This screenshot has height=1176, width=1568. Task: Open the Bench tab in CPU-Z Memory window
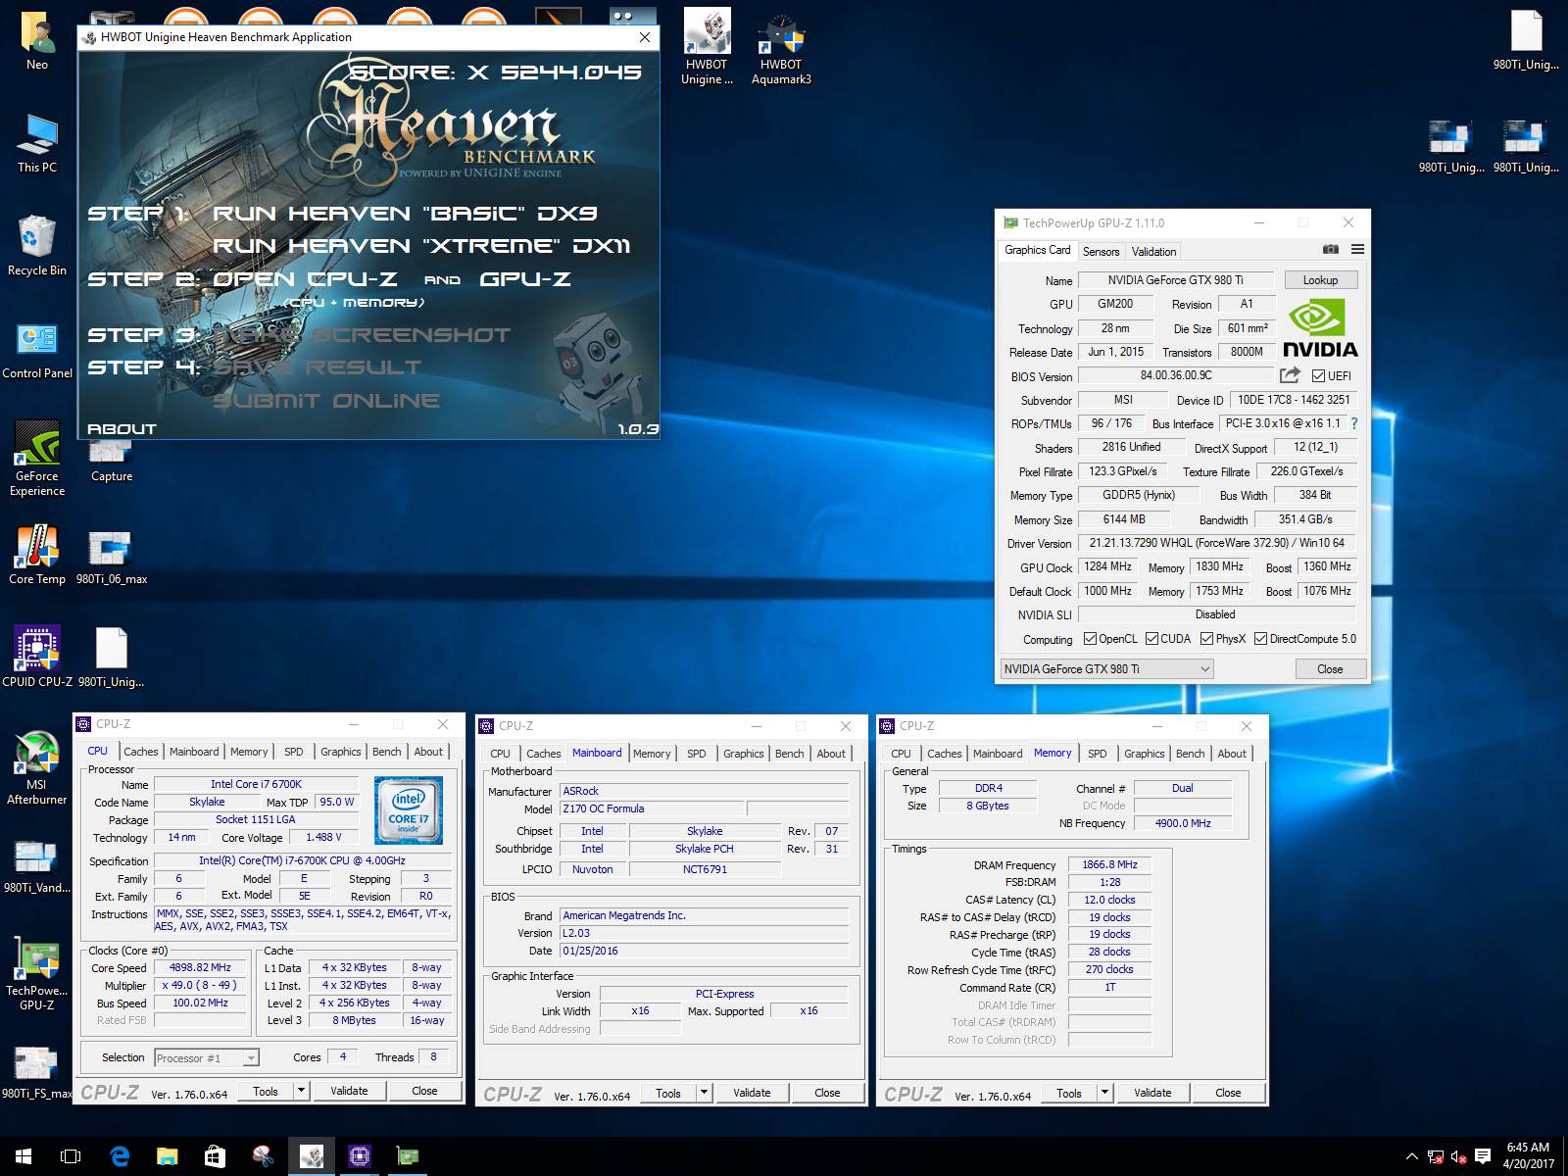[1190, 754]
